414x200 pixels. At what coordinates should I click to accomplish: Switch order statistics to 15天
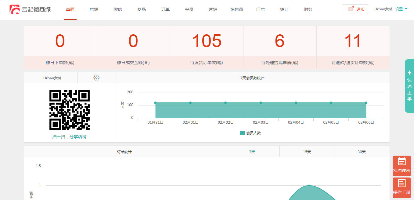(x=307, y=152)
